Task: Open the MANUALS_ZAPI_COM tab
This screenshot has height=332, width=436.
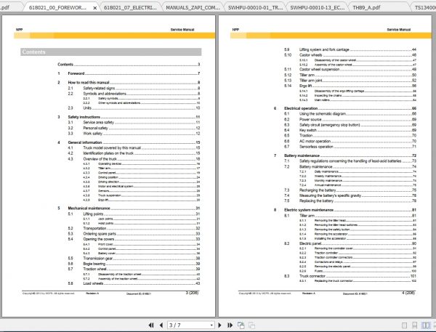Action: point(193,8)
